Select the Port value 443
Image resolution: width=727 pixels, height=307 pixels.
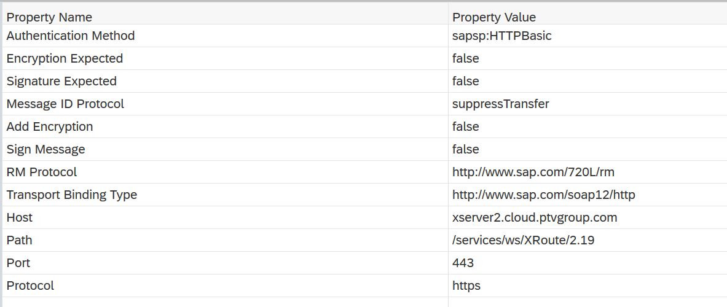(x=463, y=263)
